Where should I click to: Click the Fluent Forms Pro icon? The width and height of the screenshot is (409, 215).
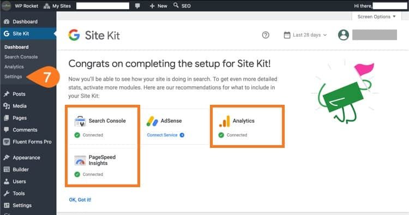[x=7, y=142]
